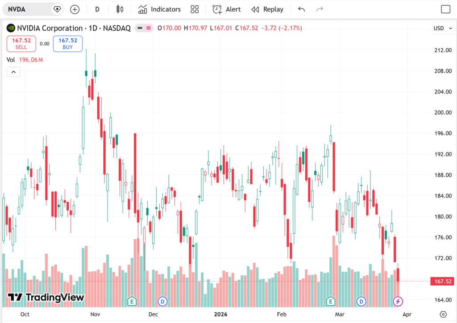
Task: Create a new price Alert
Action: [x=226, y=9]
